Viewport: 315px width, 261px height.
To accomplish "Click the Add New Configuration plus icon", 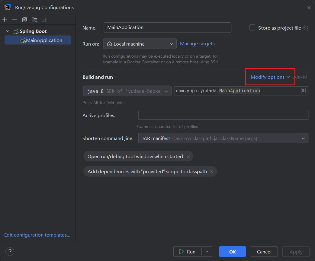I will (5, 20).
